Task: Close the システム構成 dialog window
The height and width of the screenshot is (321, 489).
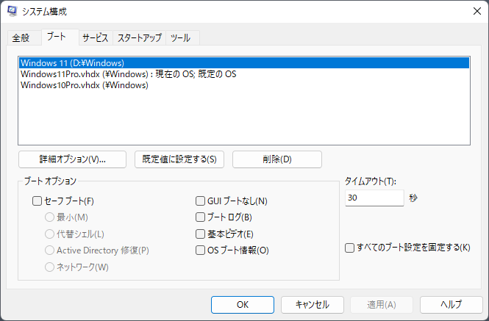Action: tap(476, 11)
